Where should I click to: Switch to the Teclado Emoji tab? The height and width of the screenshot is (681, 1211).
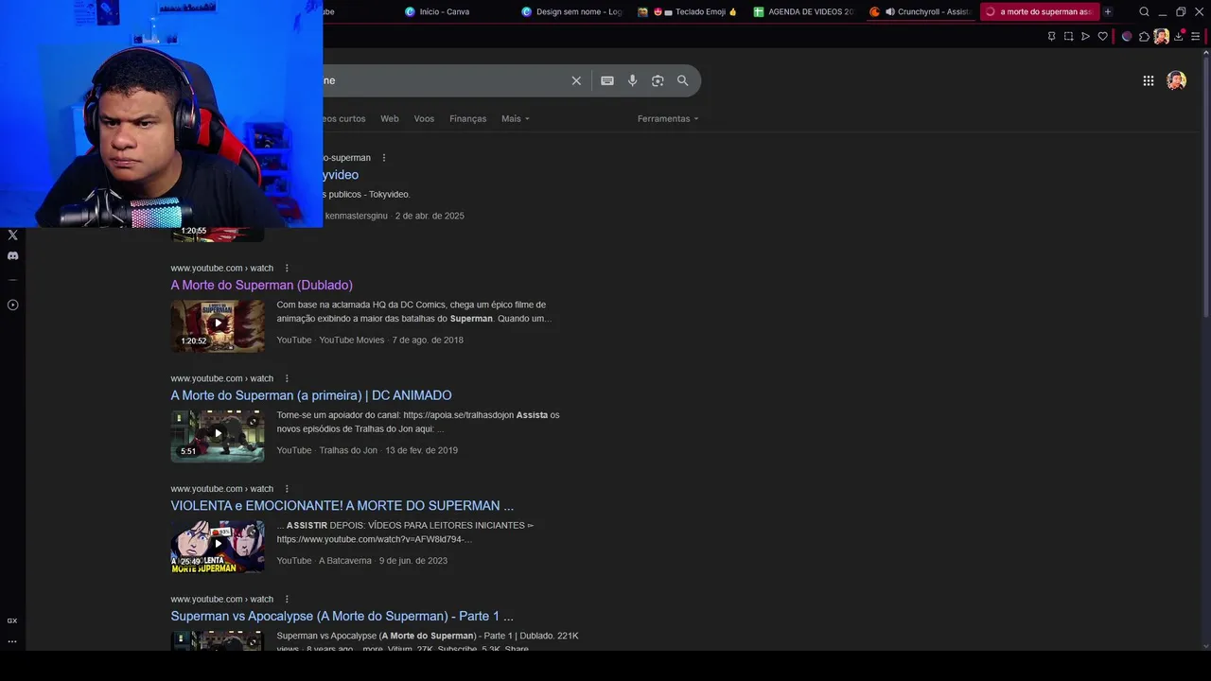[688, 12]
